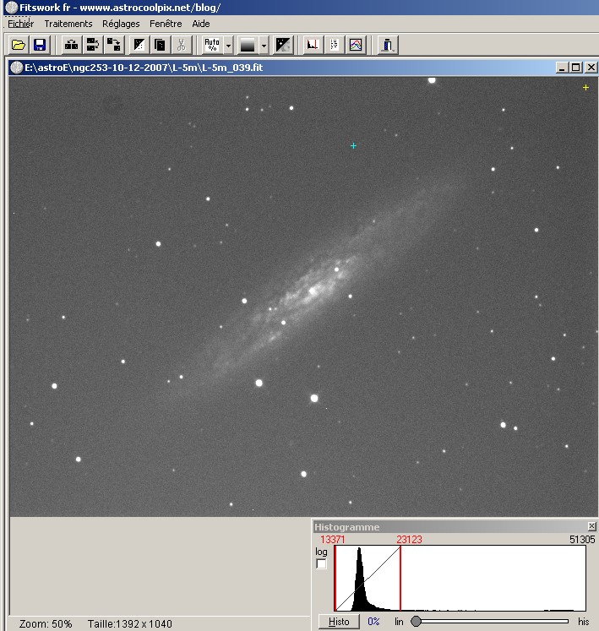Click the 23123 upper threshold value

(x=410, y=540)
